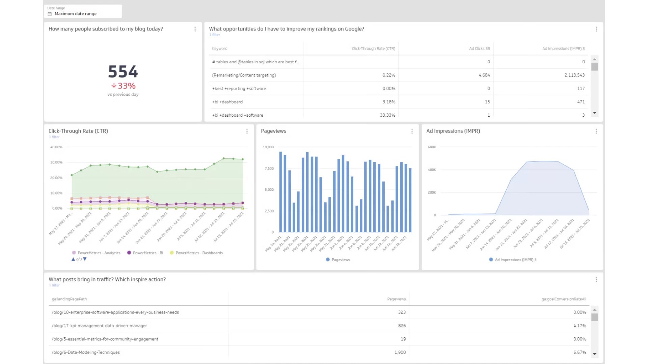The width and height of the screenshot is (648, 364).
Task: Open the options menu on the blog subscribers widget
Action: tap(195, 29)
